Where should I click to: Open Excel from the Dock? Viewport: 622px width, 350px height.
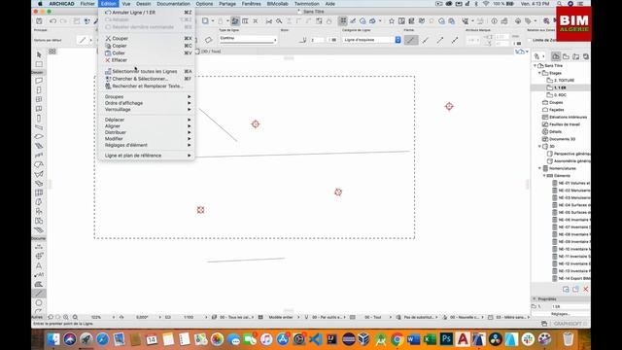(x=430, y=339)
